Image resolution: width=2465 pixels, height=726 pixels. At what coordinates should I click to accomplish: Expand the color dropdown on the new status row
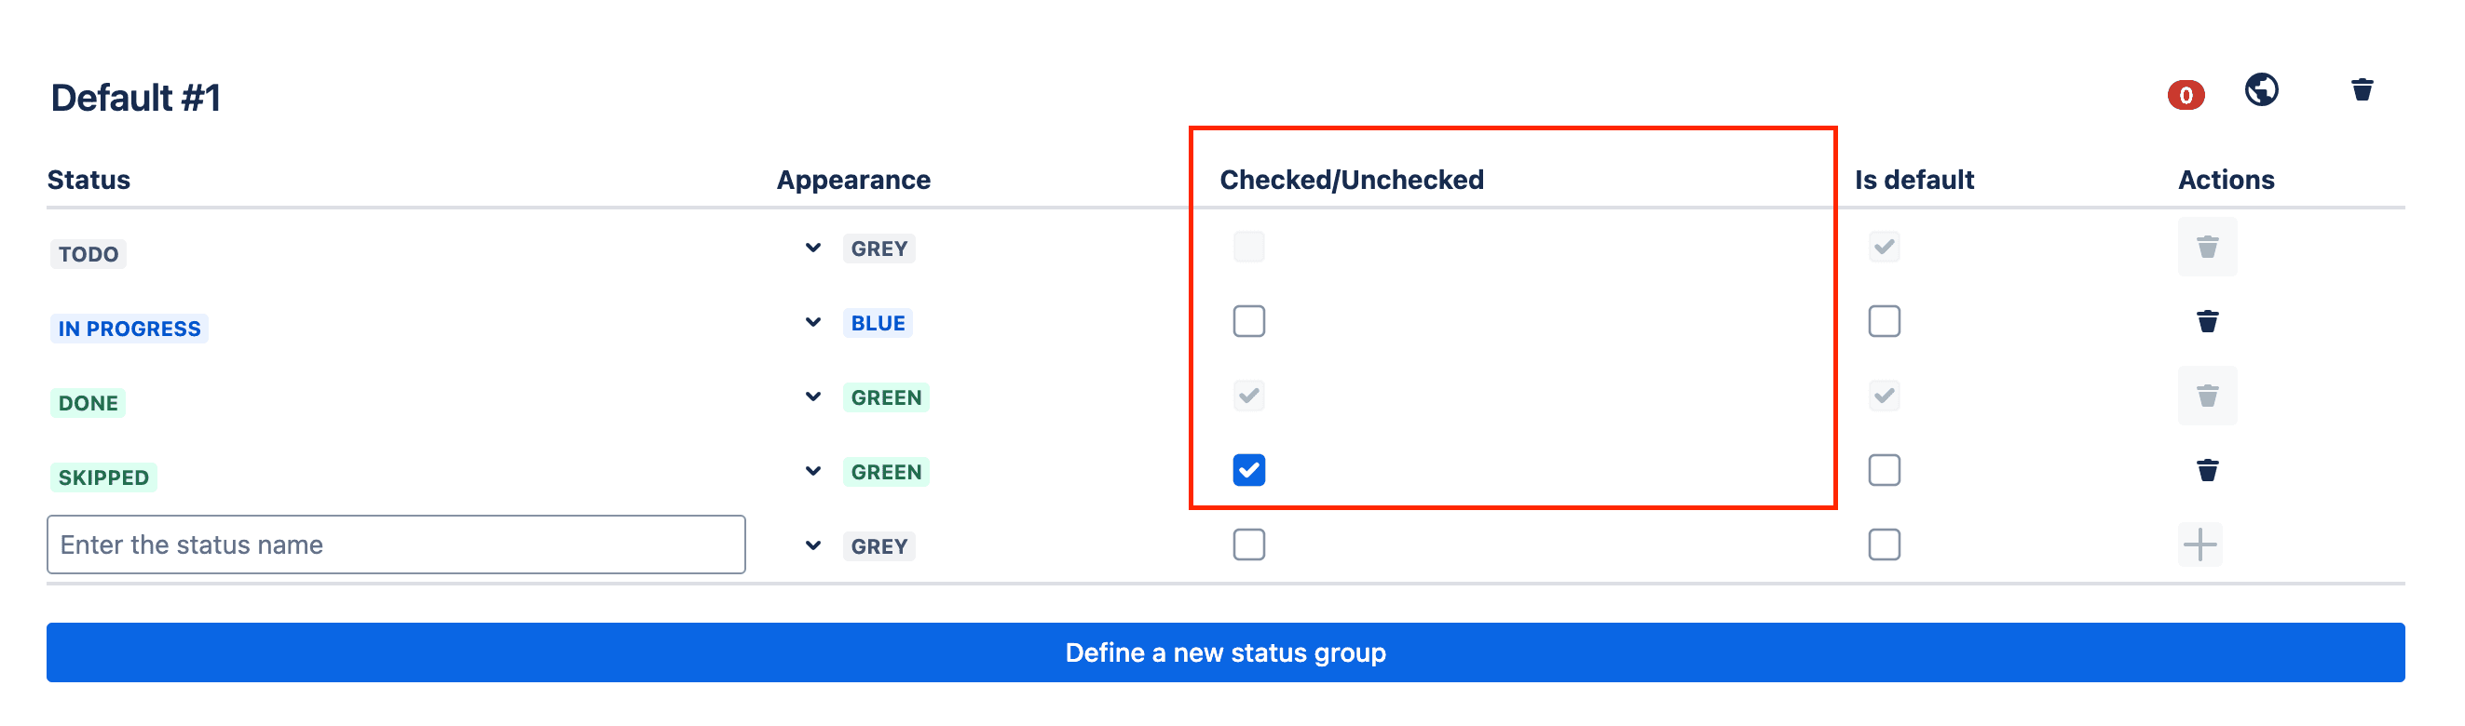coord(812,544)
